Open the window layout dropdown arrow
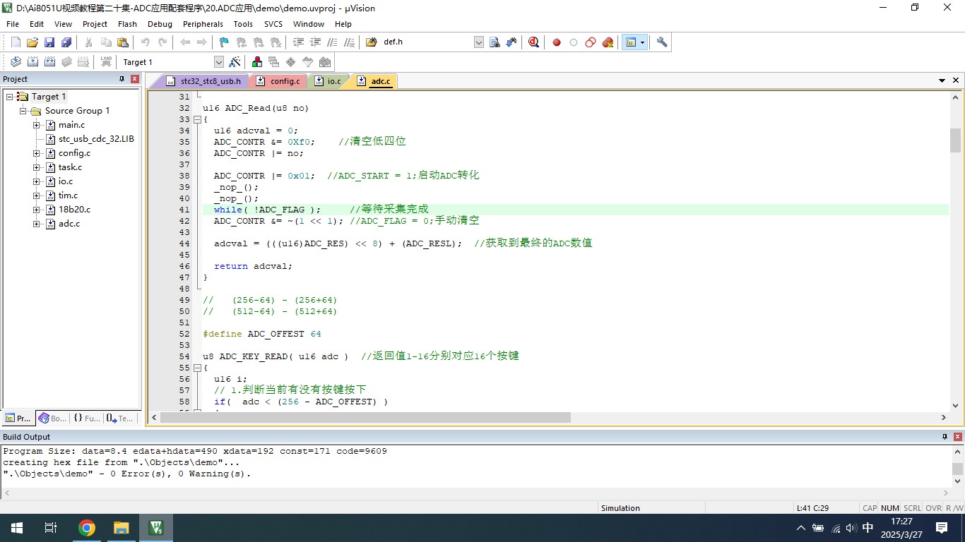Screen dimensions: 965x542 (x=642, y=42)
